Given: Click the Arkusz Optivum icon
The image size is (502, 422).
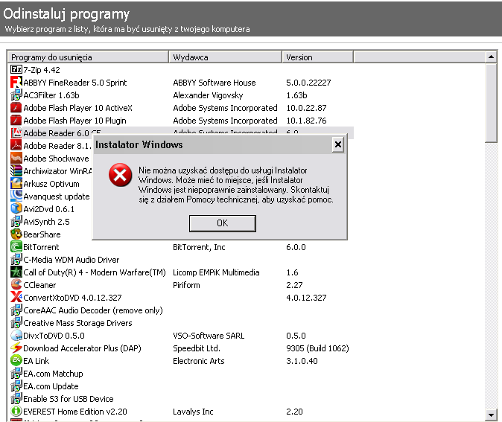Looking at the screenshot, I should click(x=16, y=183).
